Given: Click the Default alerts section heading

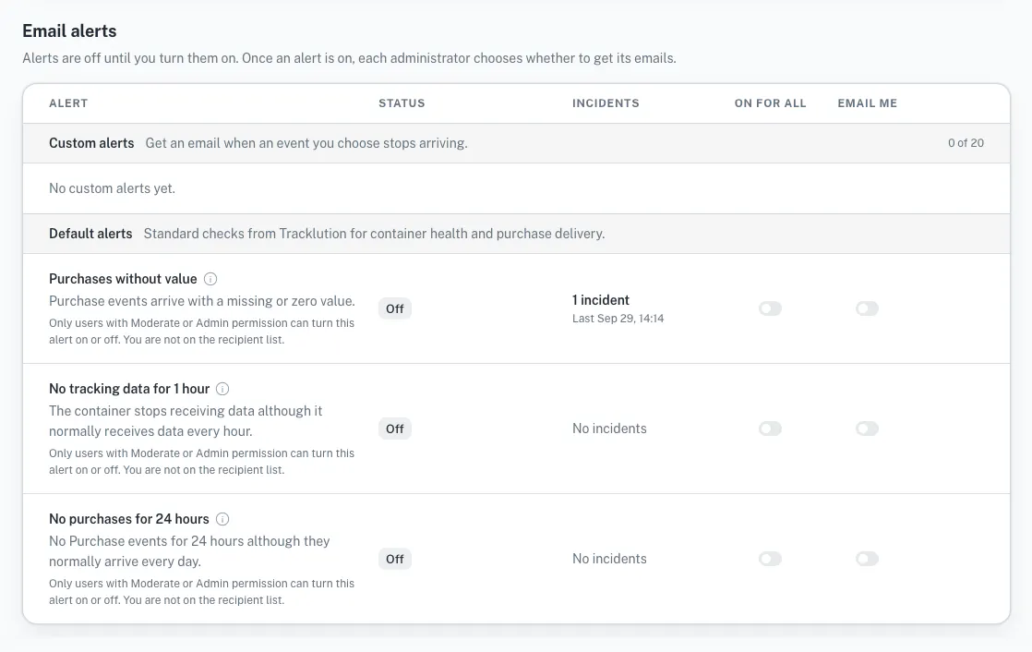Looking at the screenshot, I should (x=90, y=234).
